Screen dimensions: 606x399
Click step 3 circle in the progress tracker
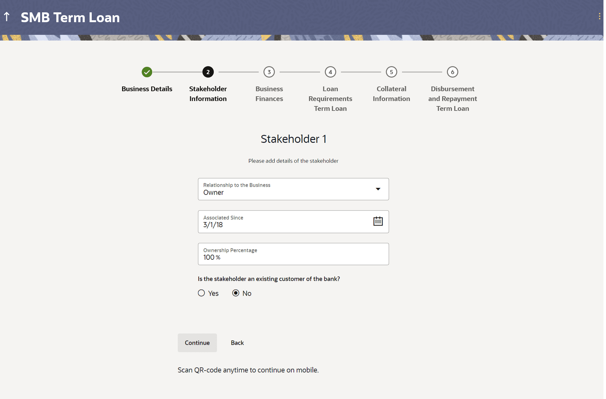[x=269, y=72]
